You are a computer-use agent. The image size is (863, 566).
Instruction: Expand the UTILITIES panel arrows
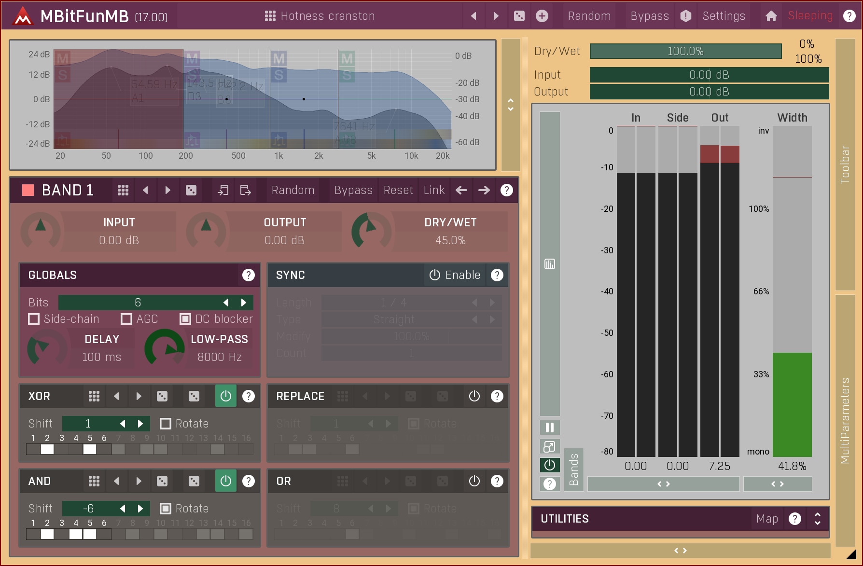click(817, 519)
